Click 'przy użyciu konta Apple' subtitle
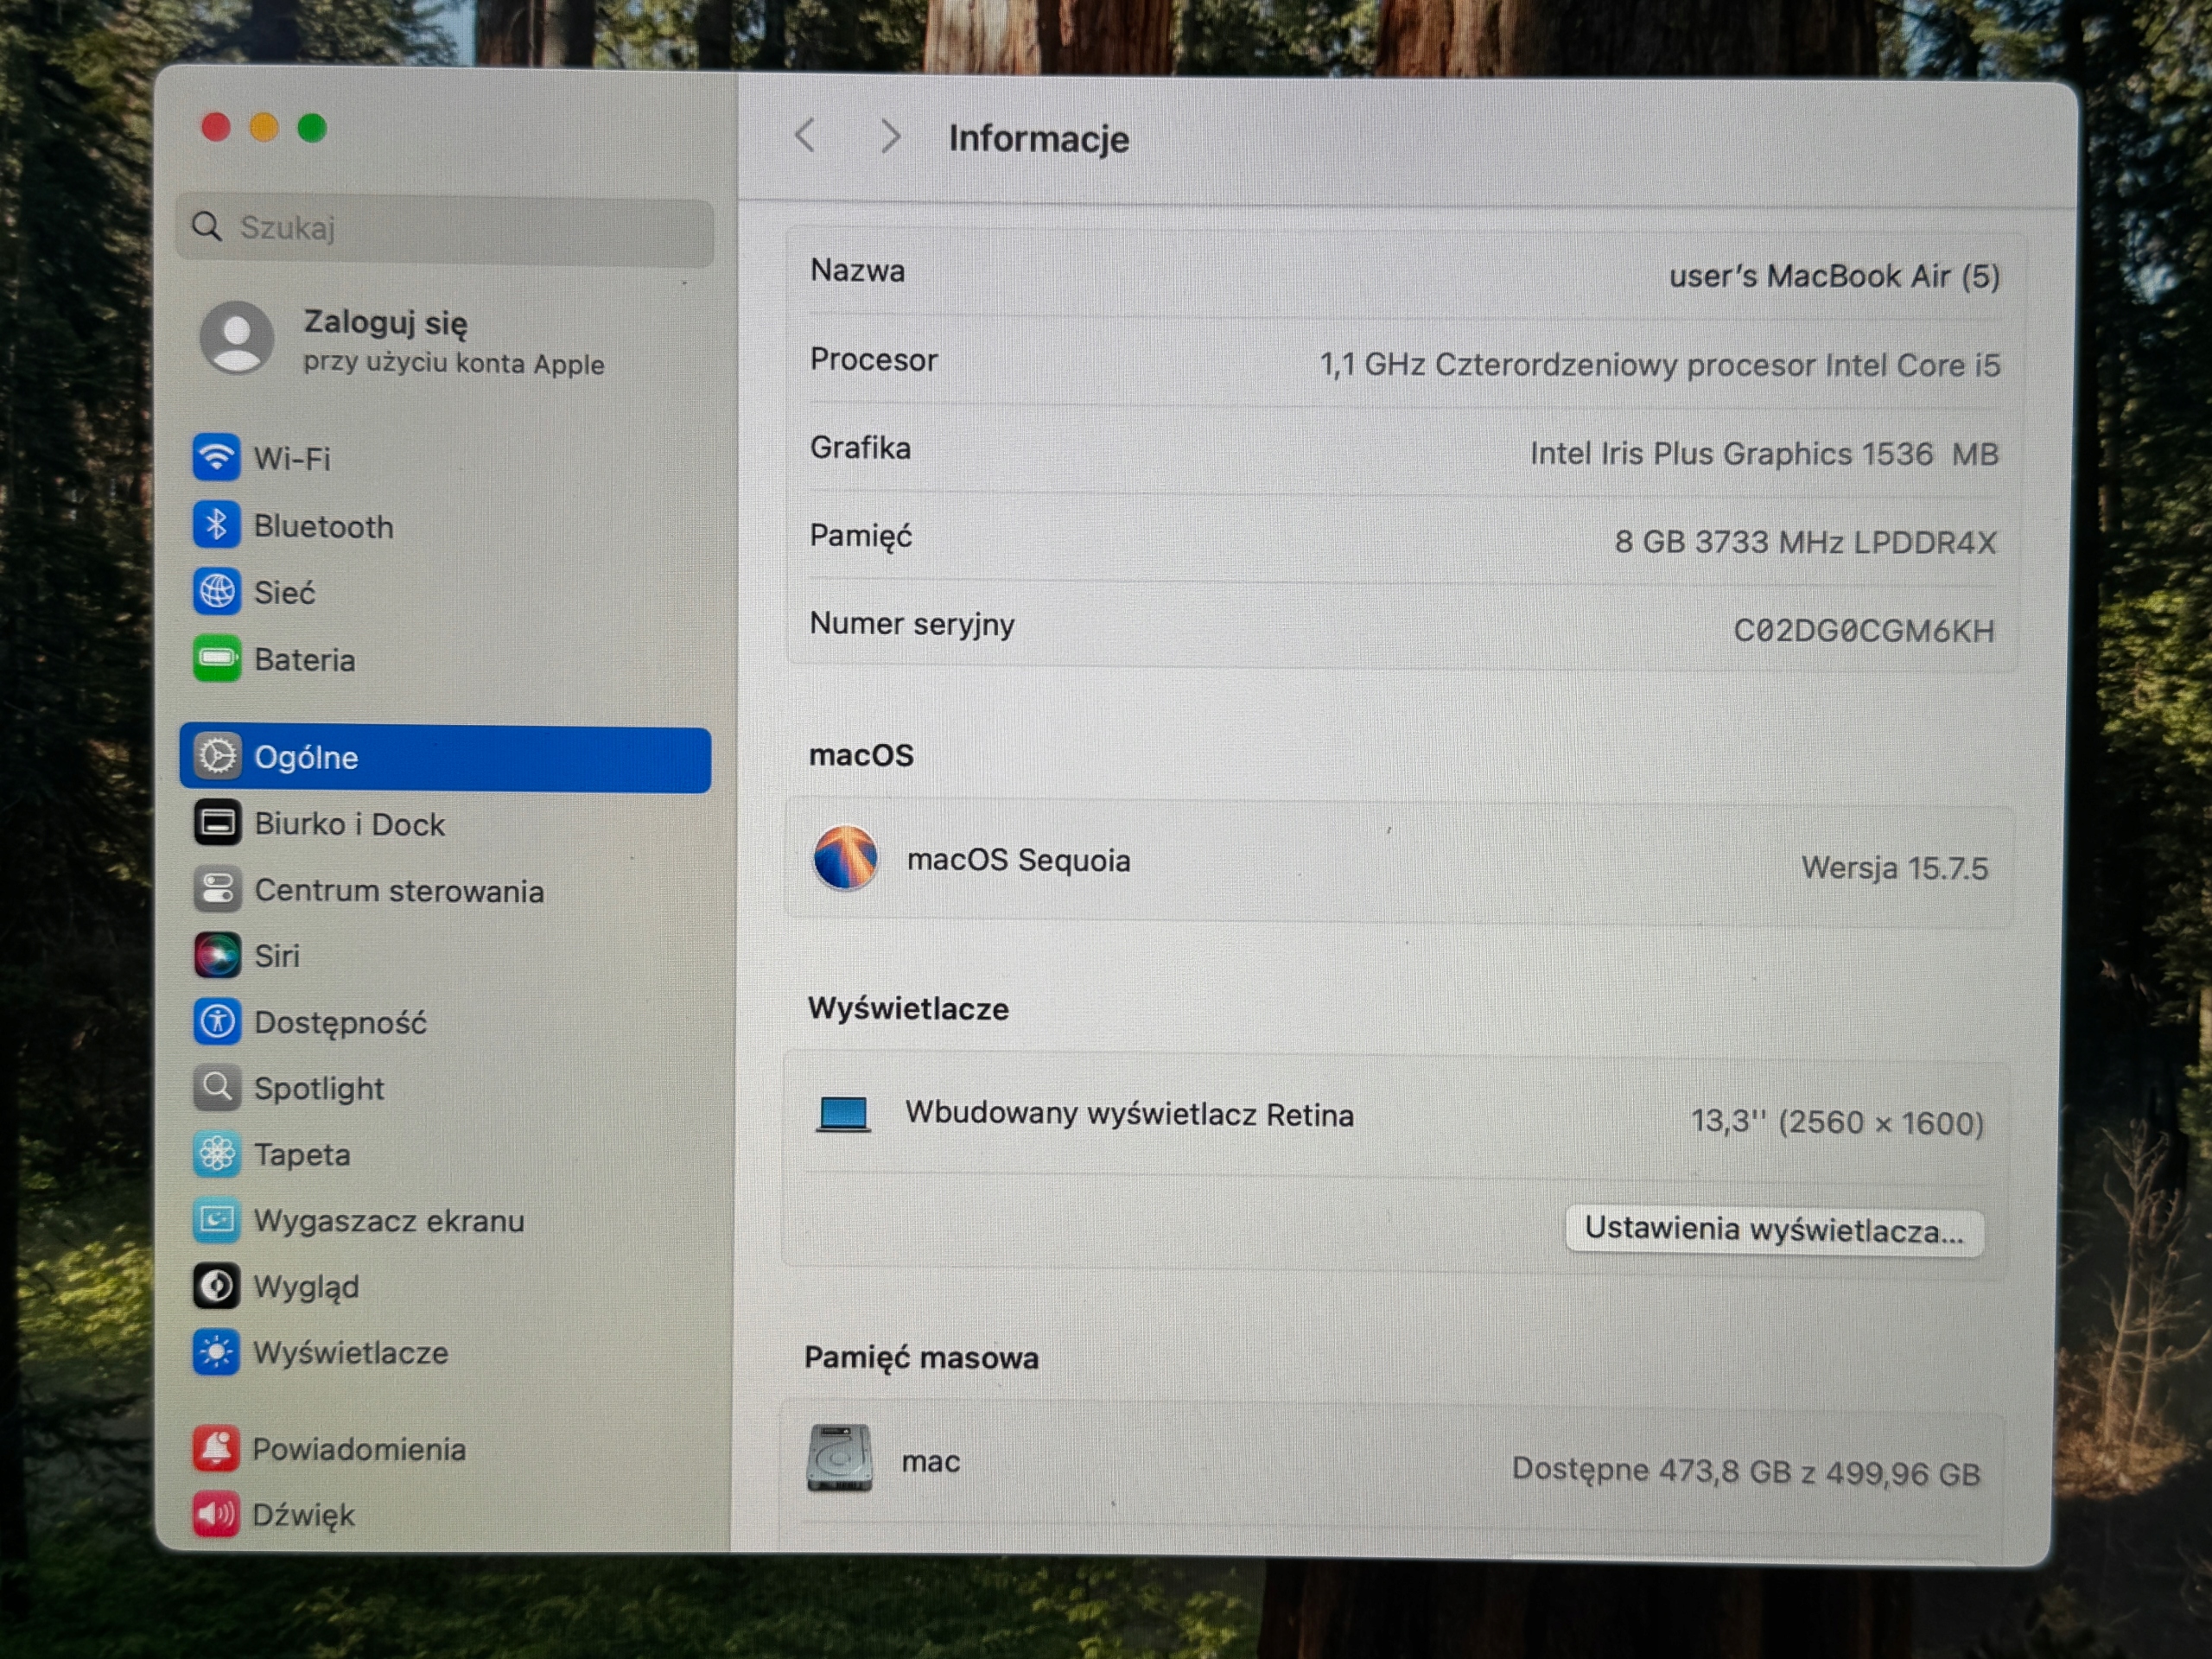Viewport: 2212px width, 1659px height. (x=453, y=363)
